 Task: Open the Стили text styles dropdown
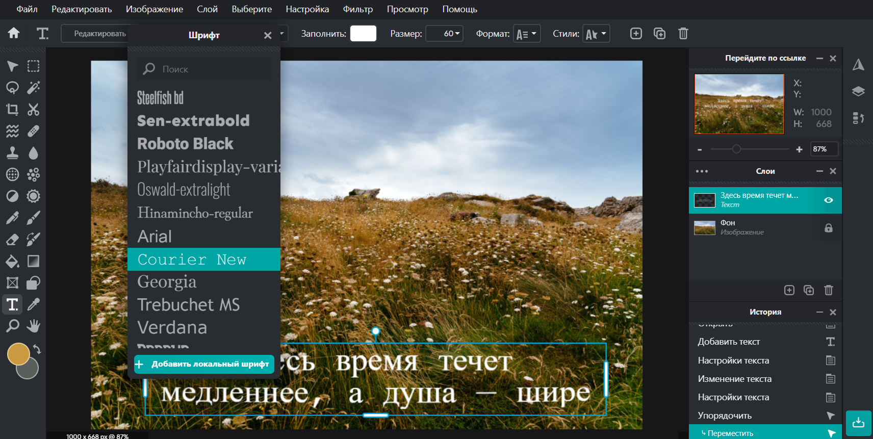point(596,34)
